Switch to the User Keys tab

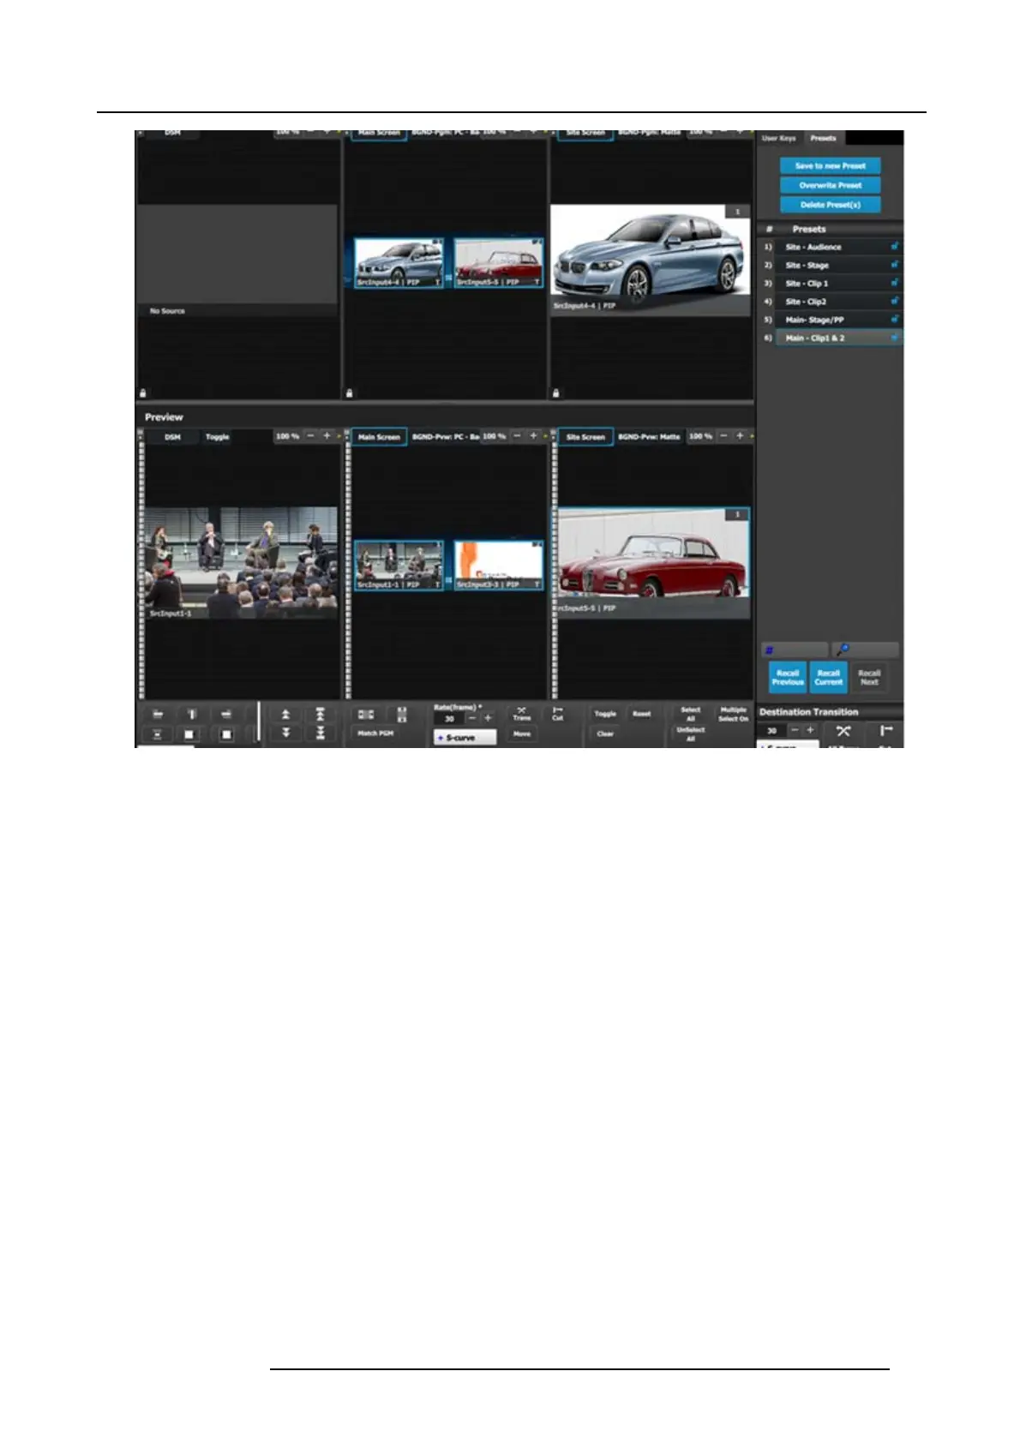[779, 138]
